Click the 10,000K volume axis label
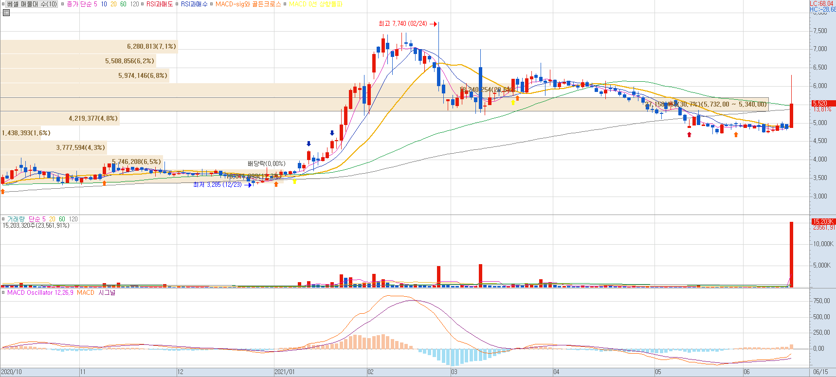This screenshot has height=377, width=836. tap(823, 244)
